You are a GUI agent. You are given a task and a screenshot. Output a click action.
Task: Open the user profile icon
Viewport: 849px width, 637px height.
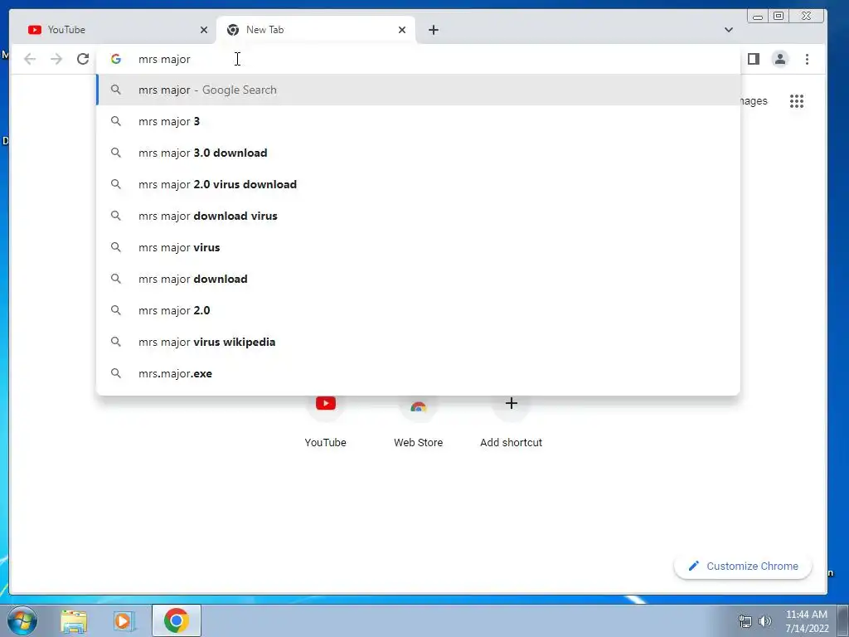779,59
